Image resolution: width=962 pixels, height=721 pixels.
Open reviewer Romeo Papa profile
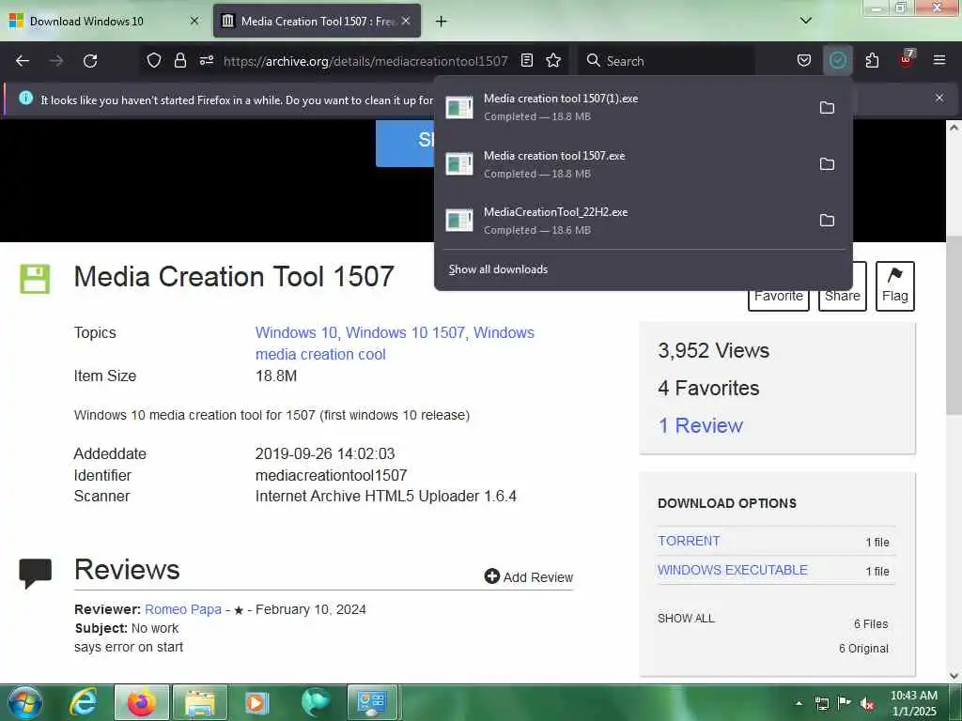pyautogui.click(x=183, y=609)
